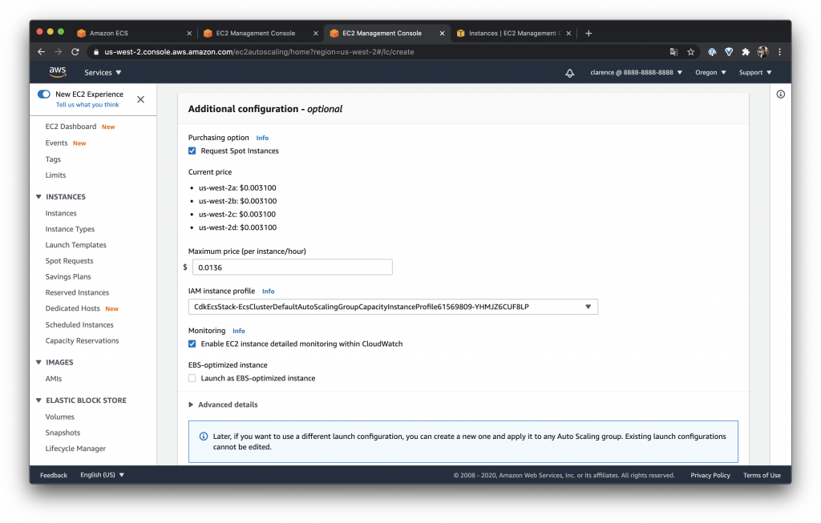Viewport: 821px width, 523px height.
Task: Open the Terms of Use link
Action: tap(762, 475)
